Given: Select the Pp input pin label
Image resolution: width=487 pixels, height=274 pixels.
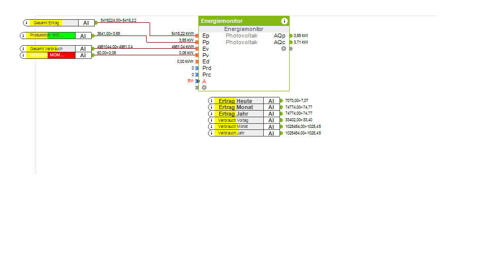Looking at the screenshot, I should [205, 42].
